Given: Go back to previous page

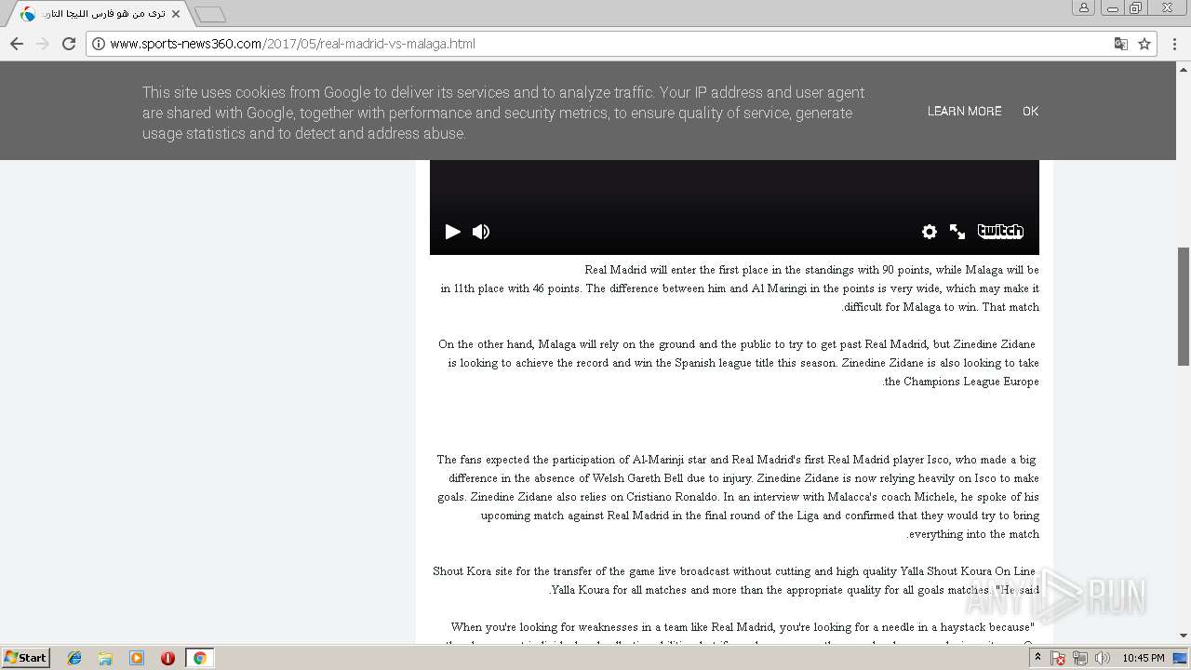Looking at the screenshot, I should 17,44.
